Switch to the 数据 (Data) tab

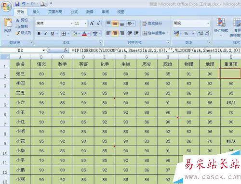90,12
